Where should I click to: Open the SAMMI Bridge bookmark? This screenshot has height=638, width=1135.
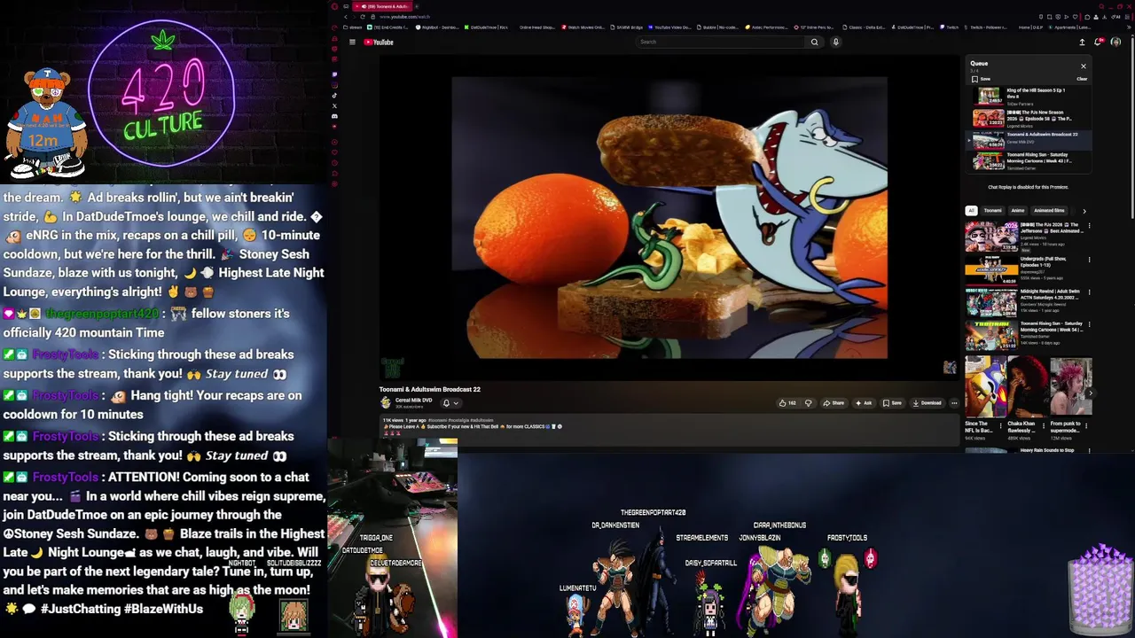coord(628,27)
